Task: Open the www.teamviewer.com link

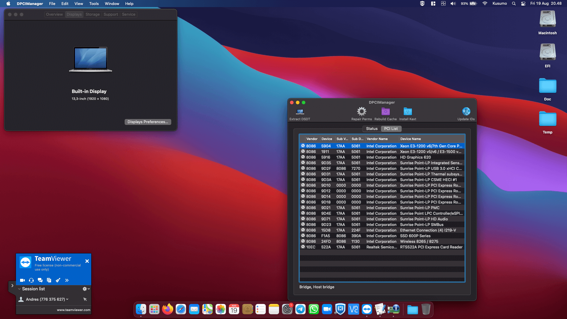Action: tap(74, 310)
